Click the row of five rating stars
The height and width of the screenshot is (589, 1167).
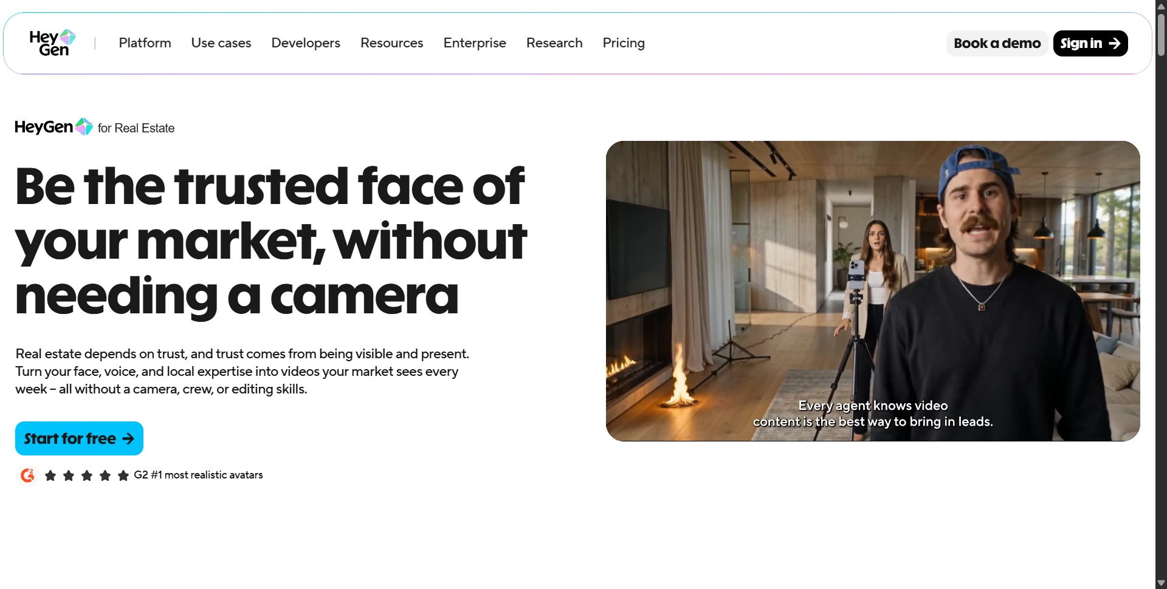click(87, 475)
